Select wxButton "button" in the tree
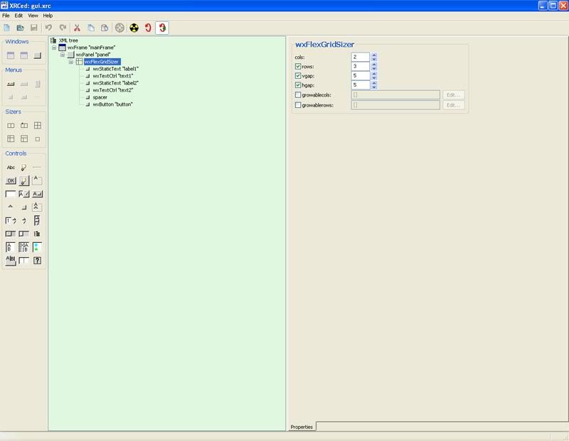The height and width of the screenshot is (441, 569). tap(113, 104)
